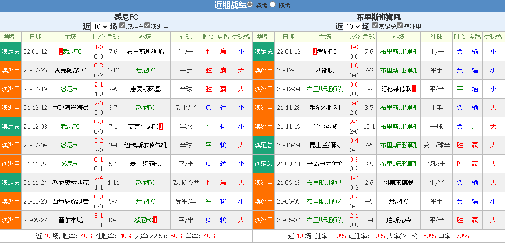The image size is (505, 243).
Task: Open 纽卡斯尔喷气机 team link
Action: 145,145
